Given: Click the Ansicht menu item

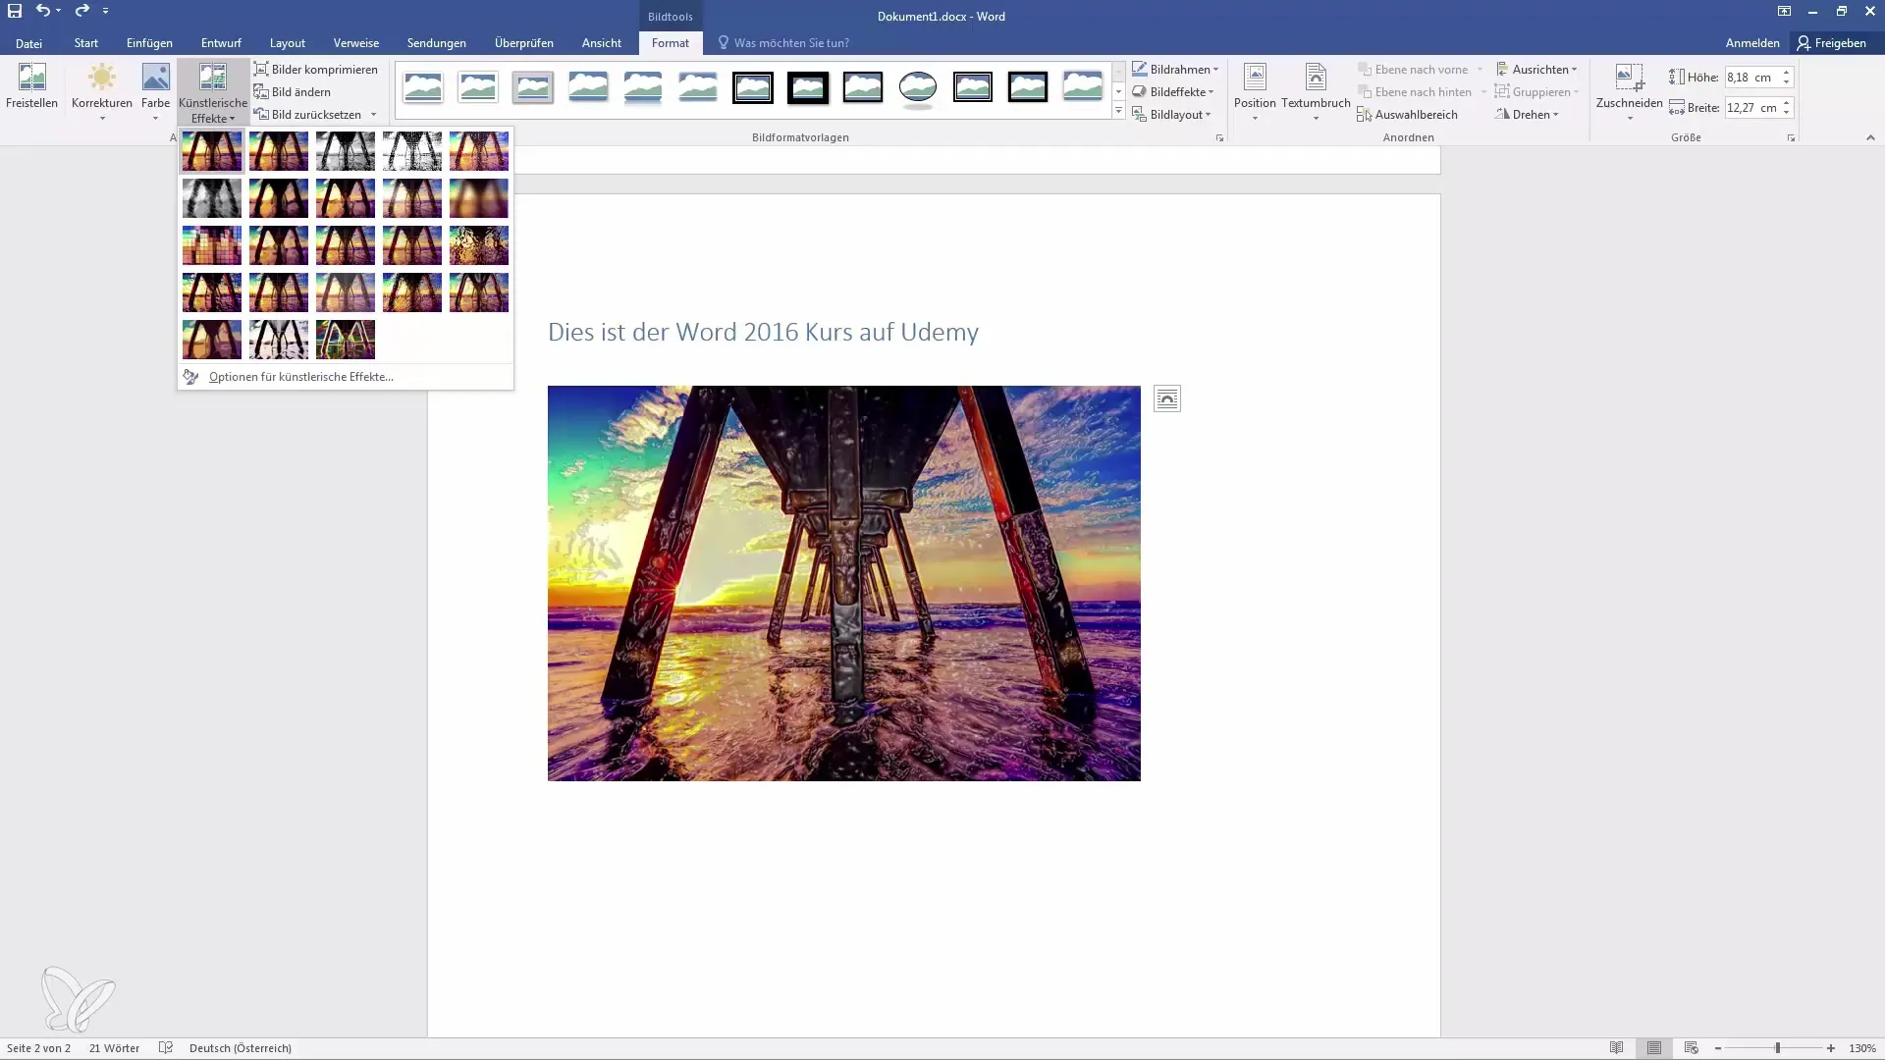Looking at the screenshot, I should tap(602, 43).
